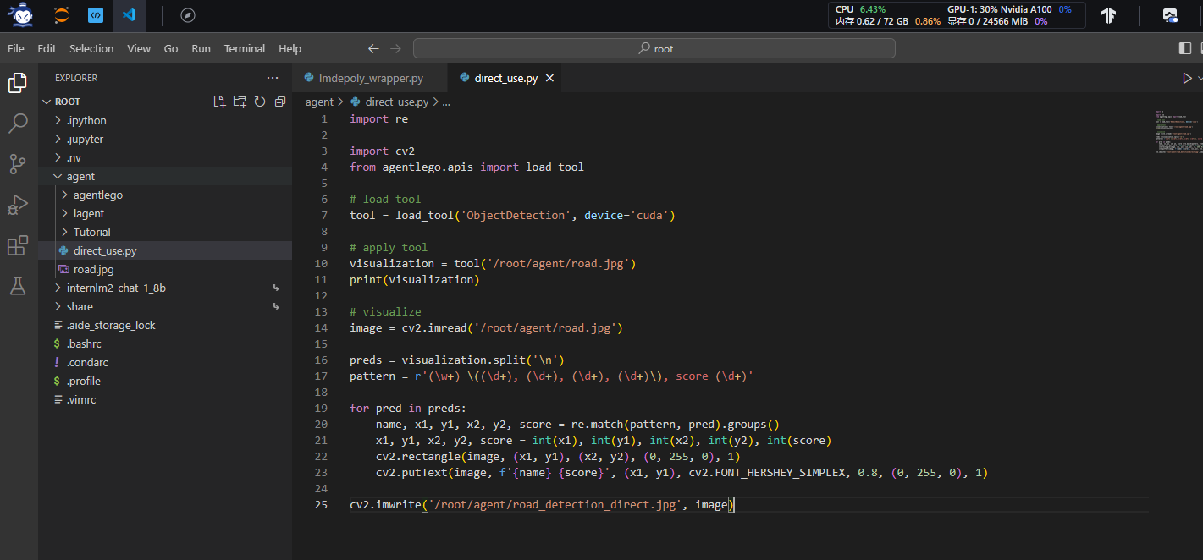Open the Edit menu
The height and width of the screenshot is (560, 1203).
(47, 48)
